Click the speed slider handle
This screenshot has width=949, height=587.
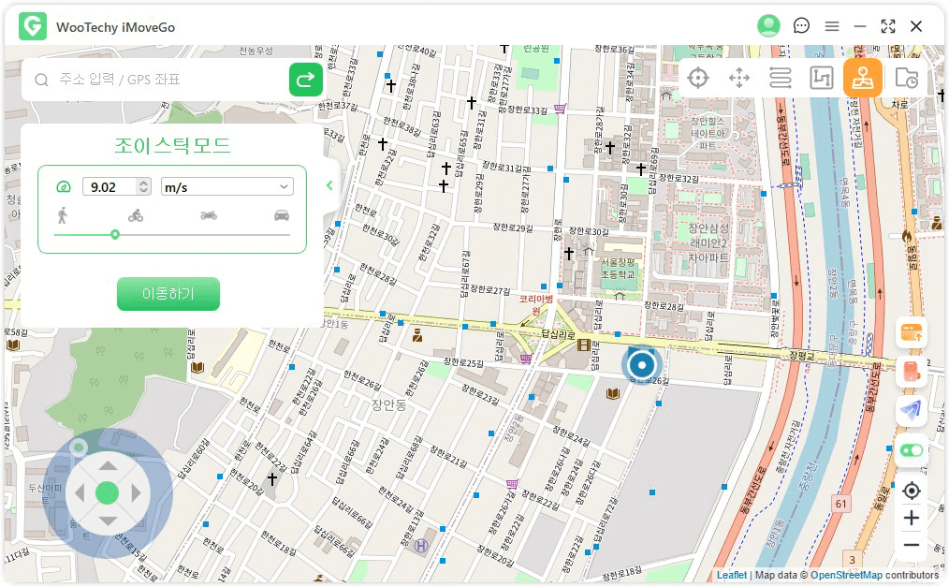click(x=115, y=235)
